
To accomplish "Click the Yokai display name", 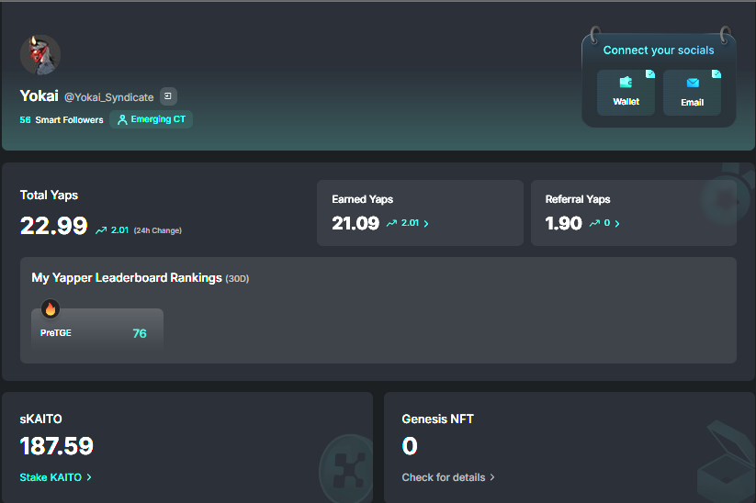I will point(39,95).
